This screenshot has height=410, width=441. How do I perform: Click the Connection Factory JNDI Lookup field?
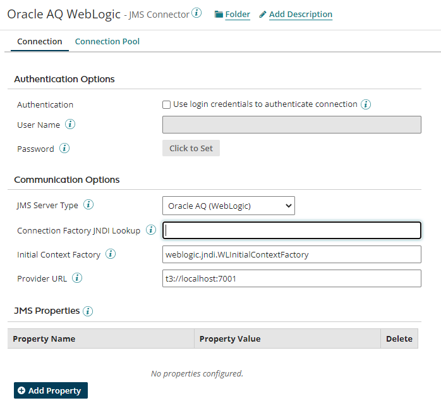[x=292, y=230]
